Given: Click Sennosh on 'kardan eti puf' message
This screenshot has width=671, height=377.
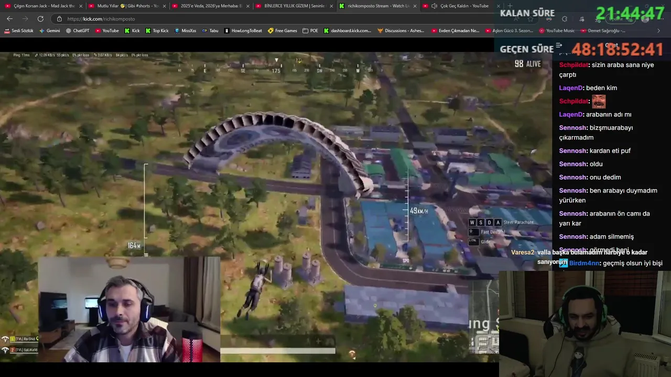Looking at the screenshot, I should click(x=573, y=151).
